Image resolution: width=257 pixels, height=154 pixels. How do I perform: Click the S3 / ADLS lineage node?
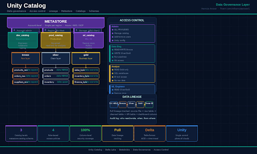click(x=114, y=105)
